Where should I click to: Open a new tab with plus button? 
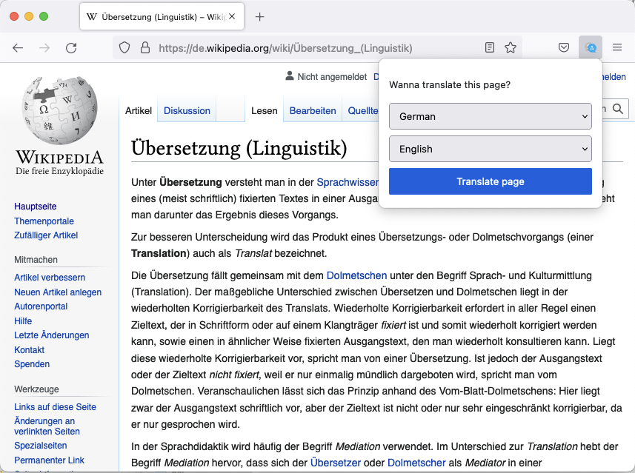259,17
